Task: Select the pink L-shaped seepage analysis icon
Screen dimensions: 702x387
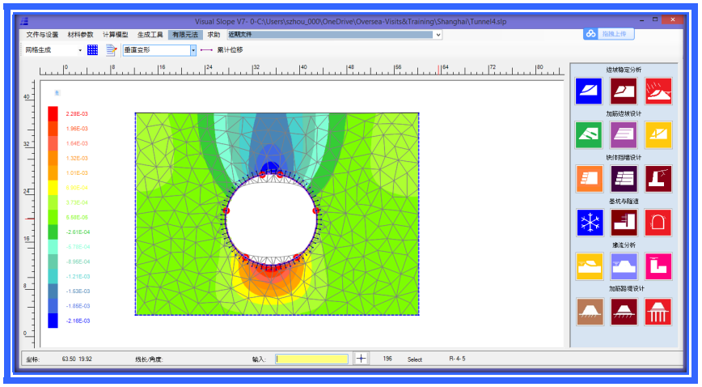Action: pos(658,266)
